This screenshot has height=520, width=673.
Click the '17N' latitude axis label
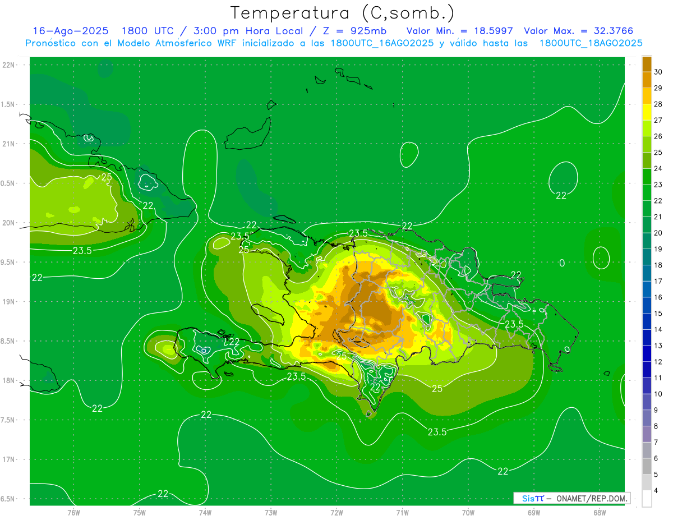[x=8, y=460]
